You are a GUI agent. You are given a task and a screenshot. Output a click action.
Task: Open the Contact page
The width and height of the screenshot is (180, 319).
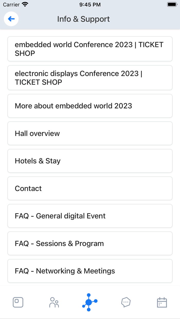[90, 188]
